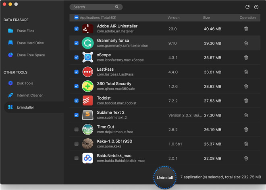Click 7 application(s) selected status text

pos(220,177)
